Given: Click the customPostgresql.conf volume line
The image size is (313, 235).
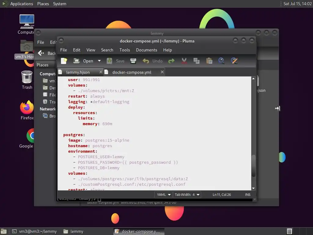Looking at the screenshot, I should coord(129,184).
